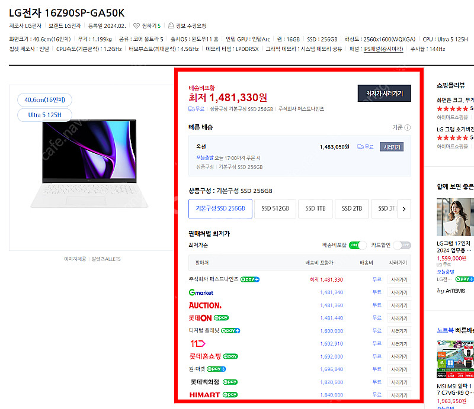Click the 1,481,340 price for Gmarket
This screenshot has height=409, width=474.
tap(332, 292)
